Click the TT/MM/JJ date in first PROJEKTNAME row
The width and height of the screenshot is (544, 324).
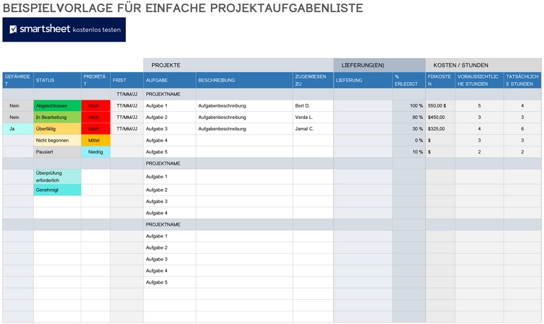[127, 94]
